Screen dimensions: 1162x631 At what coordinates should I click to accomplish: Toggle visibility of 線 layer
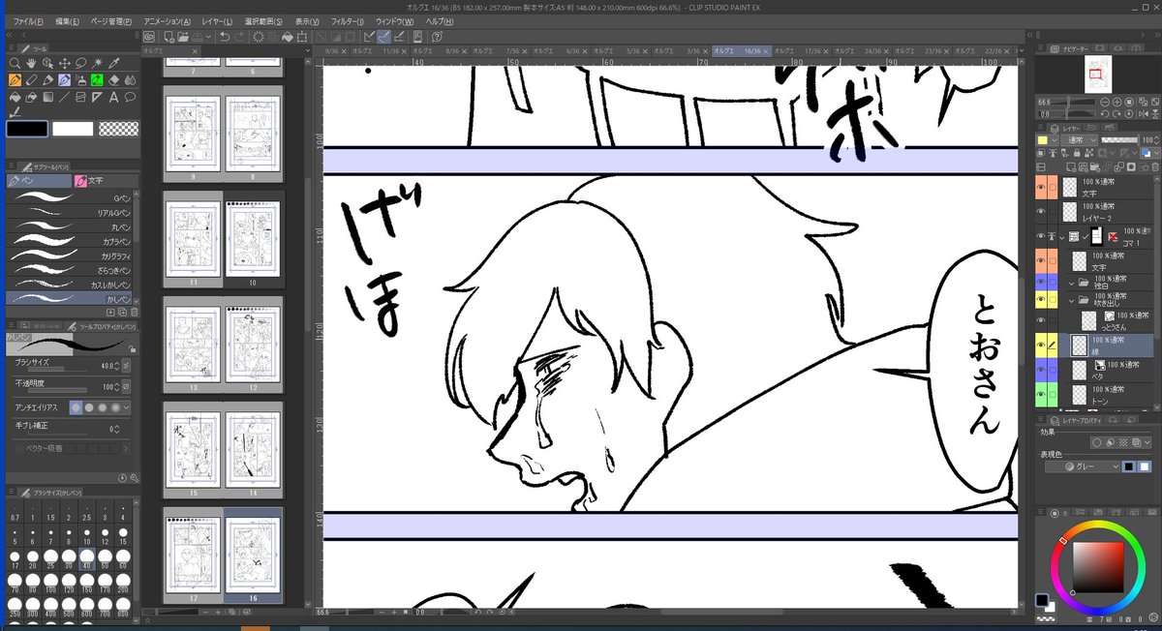coord(1041,345)
